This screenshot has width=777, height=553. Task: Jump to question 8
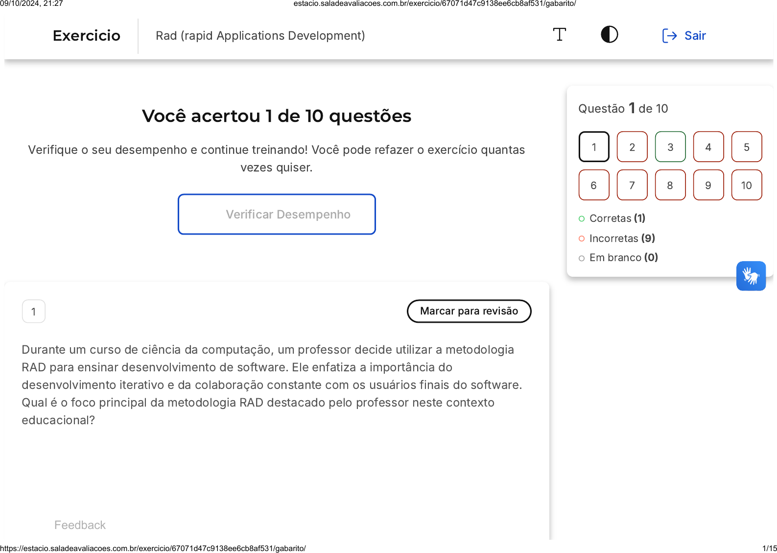coord(670,185)
